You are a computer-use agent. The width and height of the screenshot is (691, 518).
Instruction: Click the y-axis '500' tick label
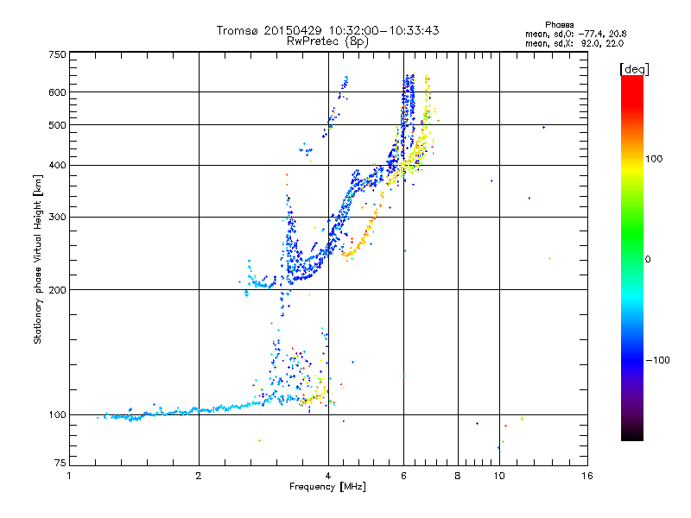coord(57,125)
